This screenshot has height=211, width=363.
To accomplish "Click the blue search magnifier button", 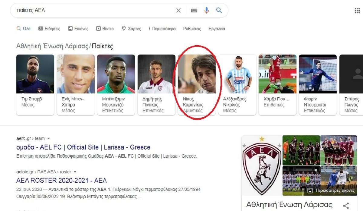I will tap(219, 11).
